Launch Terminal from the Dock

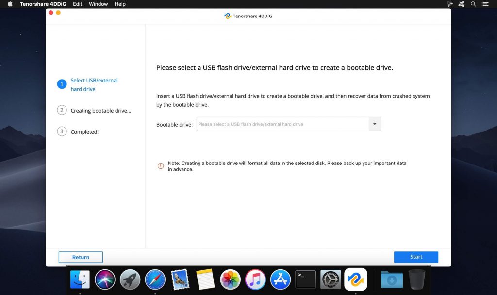pyautogui.click(x=305, y=279)
